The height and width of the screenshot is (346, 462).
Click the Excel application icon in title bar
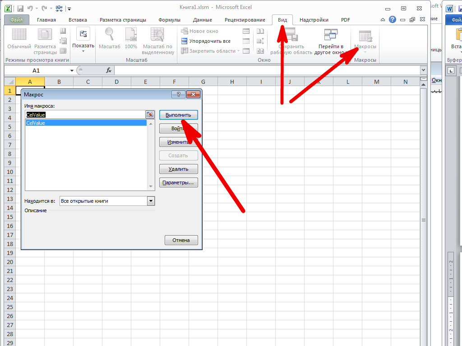tap(8, 9)
